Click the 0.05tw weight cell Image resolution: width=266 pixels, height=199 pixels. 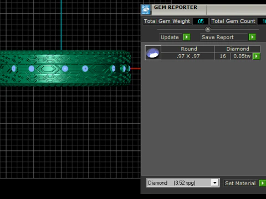point(242,56)
